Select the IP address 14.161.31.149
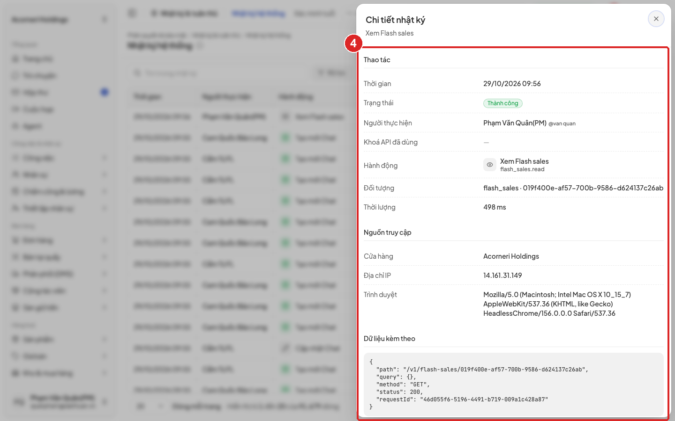Screen dimensions: 675x421 (x=502, y=276)
